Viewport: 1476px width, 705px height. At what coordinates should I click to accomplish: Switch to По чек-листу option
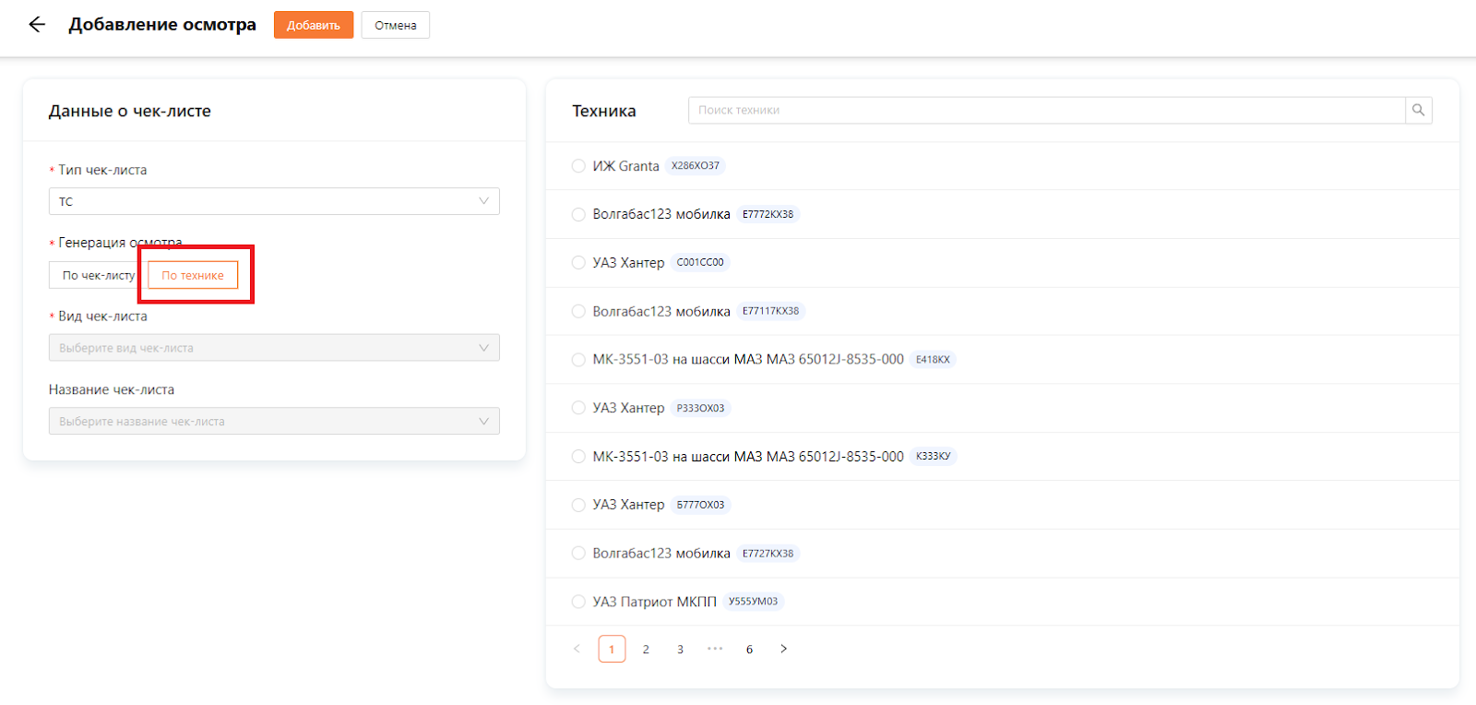tap(98, 275)
